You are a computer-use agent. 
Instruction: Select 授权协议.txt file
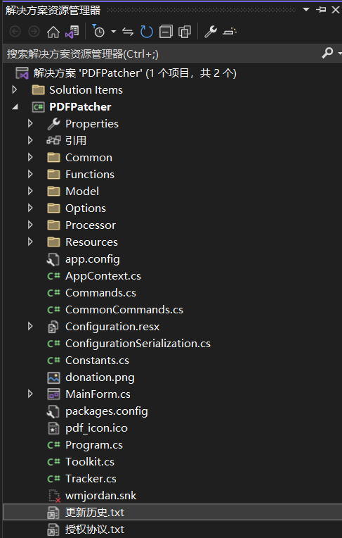(x=95, y=529)
